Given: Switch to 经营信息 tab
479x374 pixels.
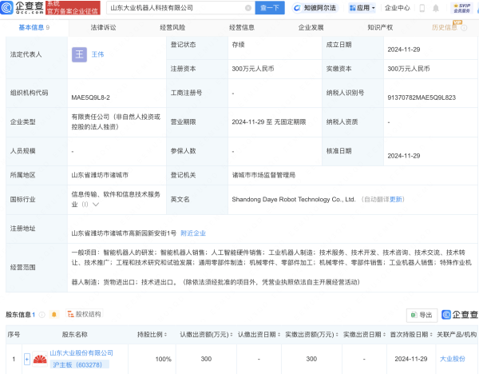Looking at the screenshot, I should 242,27.
